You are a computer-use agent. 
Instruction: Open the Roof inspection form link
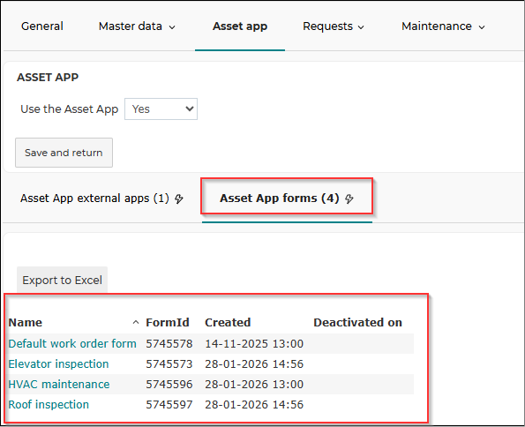49,405
